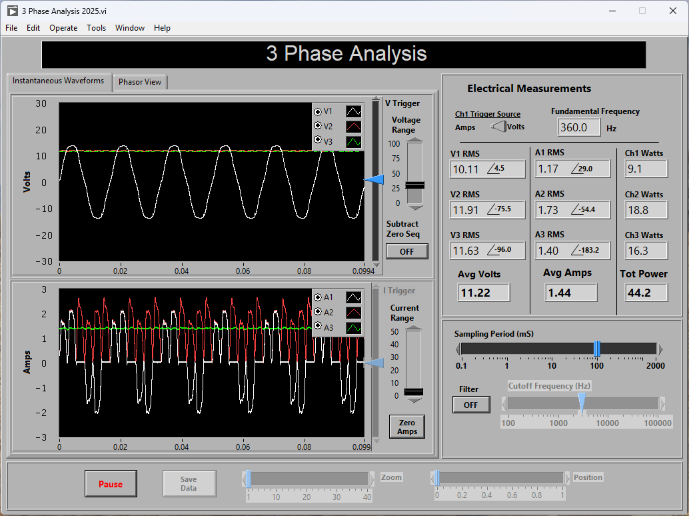689x516 pixels.
Task: Switch to the Phasor View tab
Action: [x=140, y=82]
